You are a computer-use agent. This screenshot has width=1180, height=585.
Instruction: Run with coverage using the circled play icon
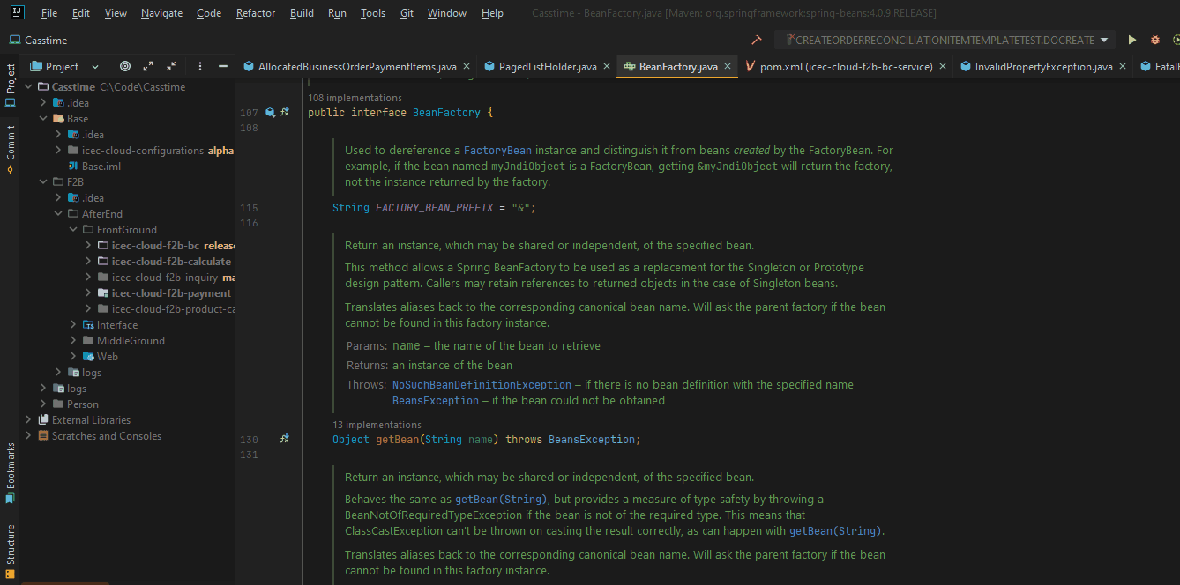pyautogui.click(x=1176, y=40)
